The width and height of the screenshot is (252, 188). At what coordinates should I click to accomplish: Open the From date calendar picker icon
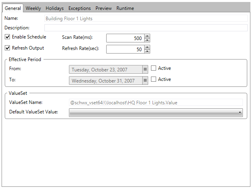tap(145, 69)
